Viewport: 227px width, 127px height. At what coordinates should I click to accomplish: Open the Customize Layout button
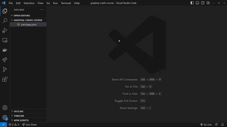pyautogui.click(x=208, y=3)
